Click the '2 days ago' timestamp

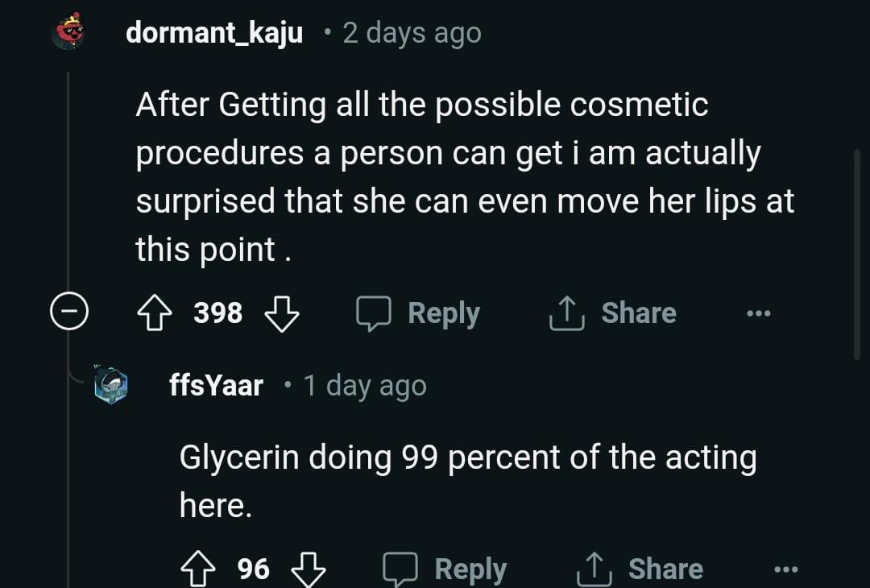click(x=412, y=33)
